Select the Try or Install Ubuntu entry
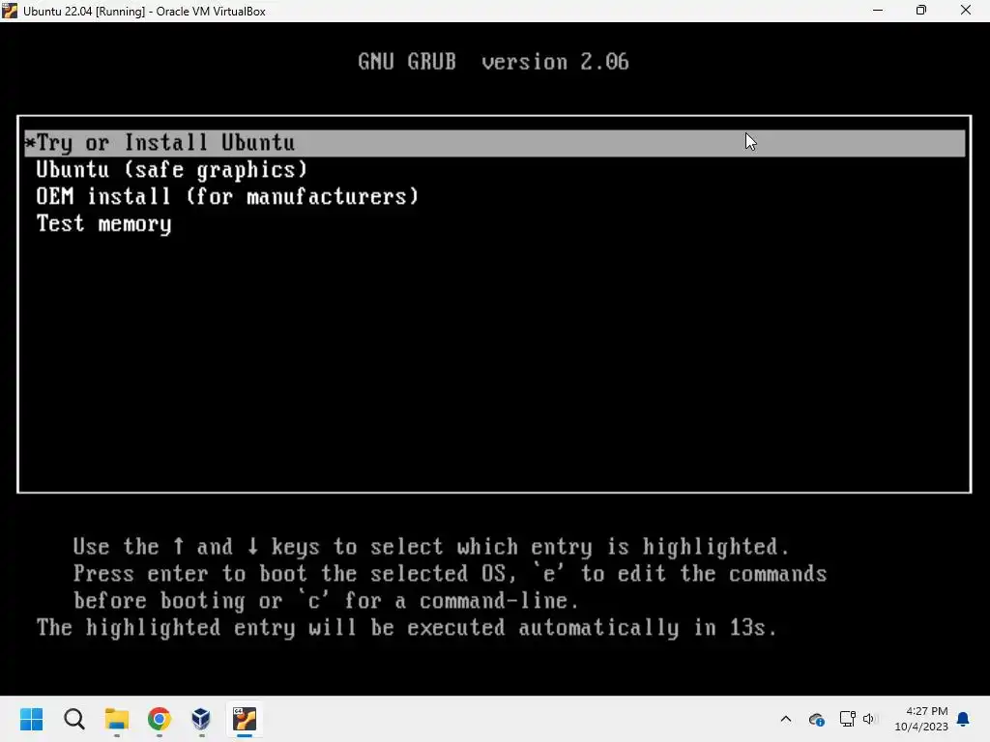This screenshot has width=990, height=742. point(494,143)
